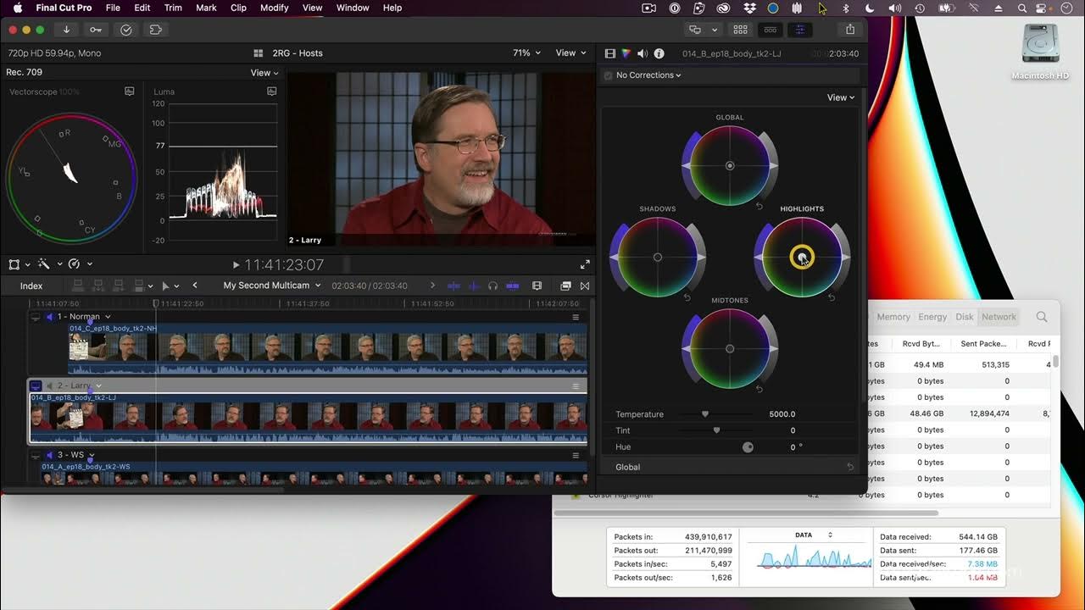Screen dimensions: 1085x610
Task: Go back in timeline history
Action: pyautogui.click(x=195, y=286)
